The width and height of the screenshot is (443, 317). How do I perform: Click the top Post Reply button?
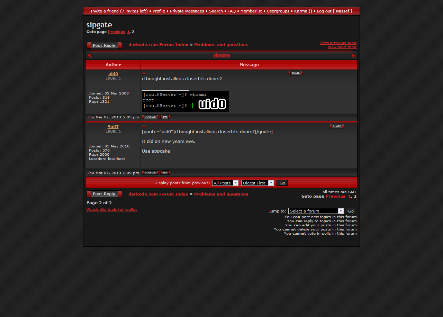tap(104, 45)
